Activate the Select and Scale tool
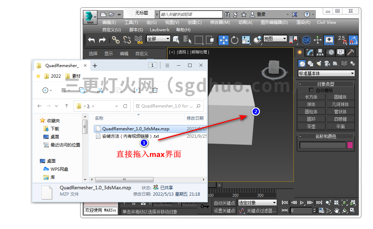Viewport: 373px width, 229px height. tap(246, 40)
